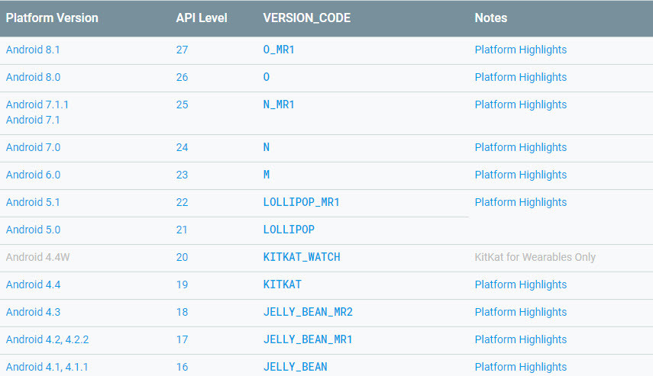This screenshot has width=653, height=376.
Task: Open Platform Highlights for Android 4.4
Action: [x=521, y=285]
